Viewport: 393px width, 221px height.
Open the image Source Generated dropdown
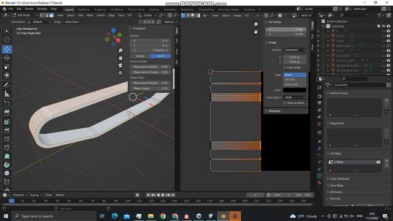[x=295, y=50]
